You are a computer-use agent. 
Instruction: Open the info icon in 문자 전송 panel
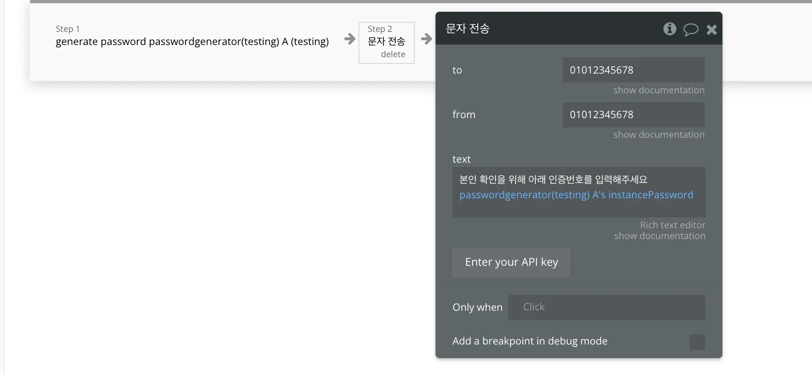669,29
